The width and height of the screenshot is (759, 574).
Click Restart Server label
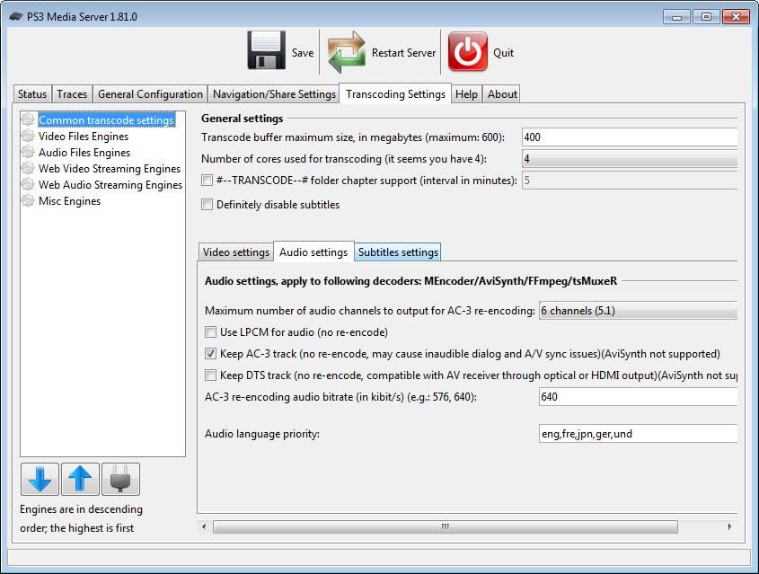point(403,53)
